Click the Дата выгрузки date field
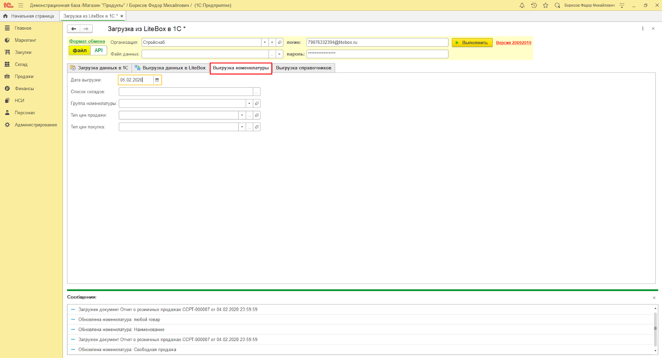This screenshot has height=358, width=662. (x=136, y=80)
